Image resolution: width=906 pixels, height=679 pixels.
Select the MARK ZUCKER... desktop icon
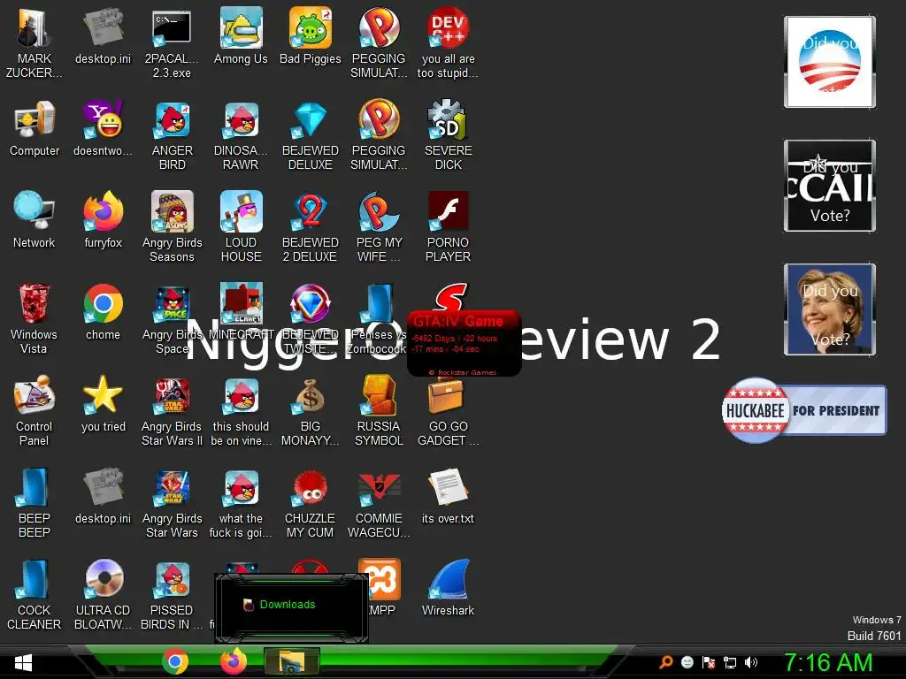[35, 42]
